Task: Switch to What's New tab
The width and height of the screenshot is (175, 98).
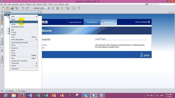Action: [x=109, y=22]
